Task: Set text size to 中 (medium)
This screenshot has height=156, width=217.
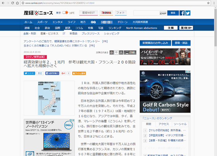Action: (x=116, y=53)
